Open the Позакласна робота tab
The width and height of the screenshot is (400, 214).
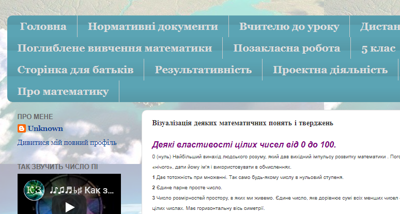tap(286, 48)
